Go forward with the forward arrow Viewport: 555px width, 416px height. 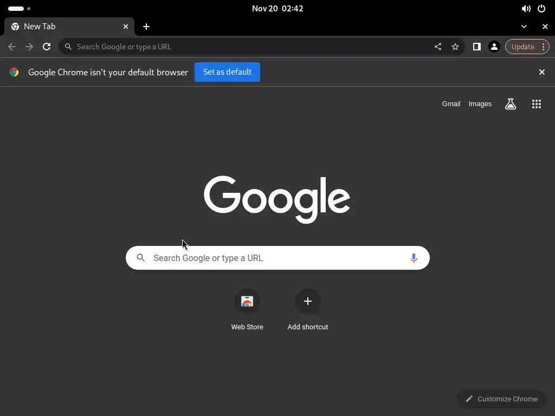pyautogui.click(x=29, y=47)
